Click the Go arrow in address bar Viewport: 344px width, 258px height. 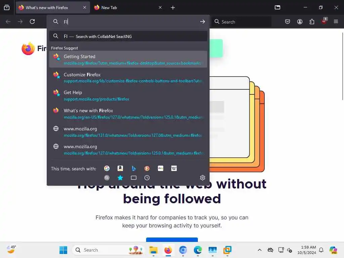[203, 22]
